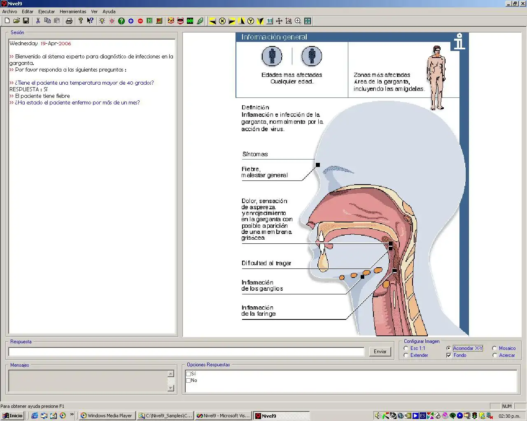This screenshot has height=421, width=527.
Task: Select the Acercar radio option
Action: pyautogui.click(x=494, y=355)
